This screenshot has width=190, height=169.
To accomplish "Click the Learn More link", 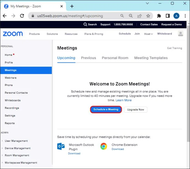I will pos(123,100).
